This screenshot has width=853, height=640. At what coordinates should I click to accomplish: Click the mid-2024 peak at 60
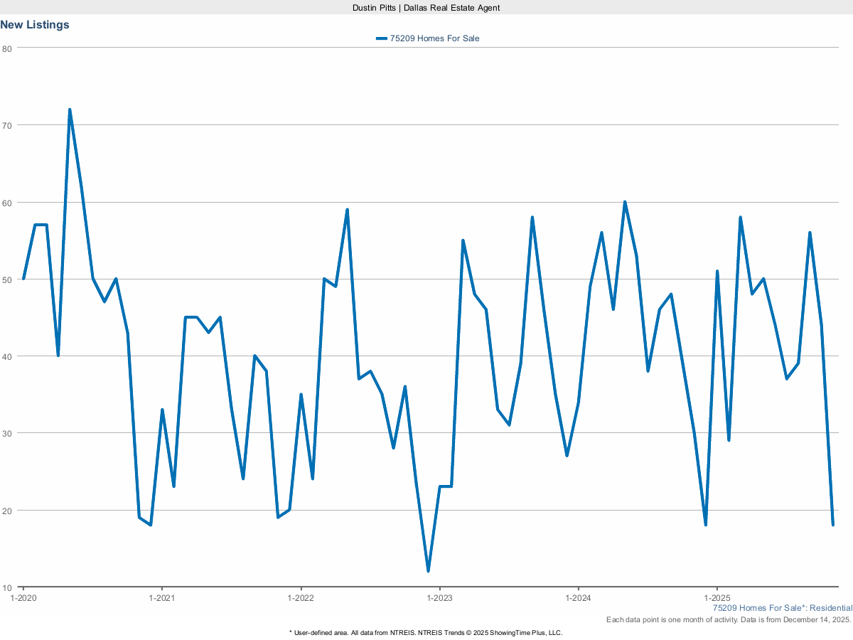pyautogui.click(x=625, y=202)
